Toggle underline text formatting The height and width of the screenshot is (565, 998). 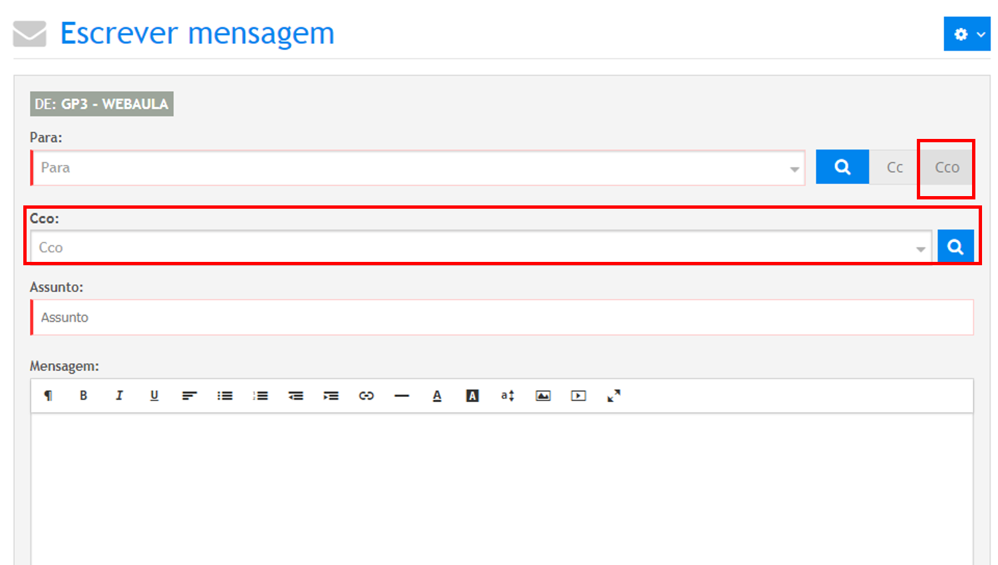coord(154,395)
